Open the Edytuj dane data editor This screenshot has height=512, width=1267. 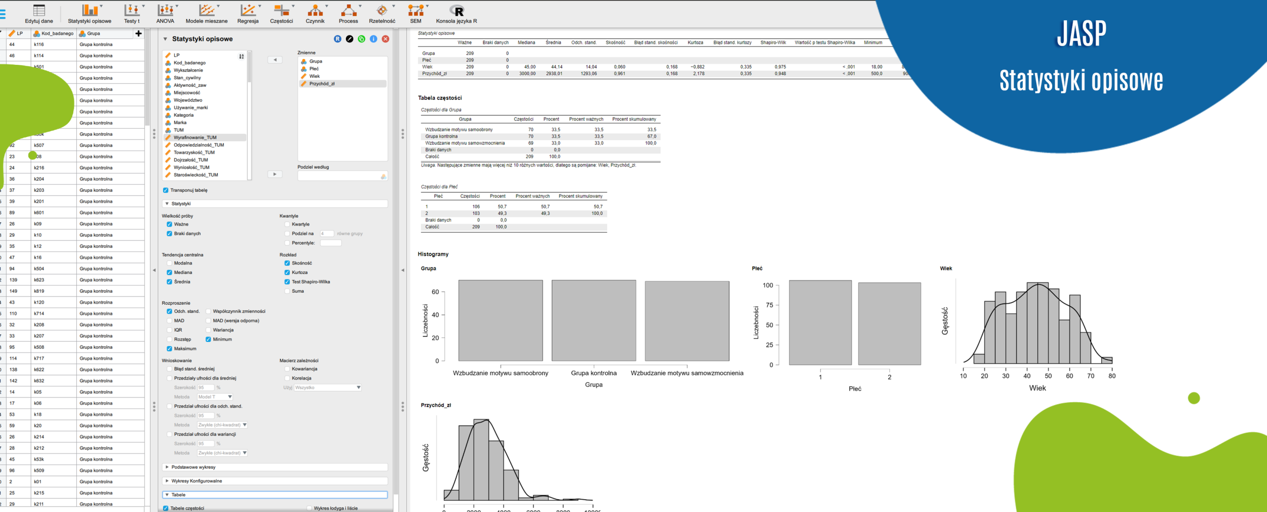coord(39,13)
